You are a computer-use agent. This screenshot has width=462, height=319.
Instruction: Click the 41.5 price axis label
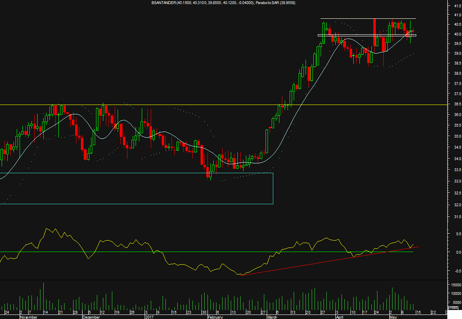pos(458,6)
